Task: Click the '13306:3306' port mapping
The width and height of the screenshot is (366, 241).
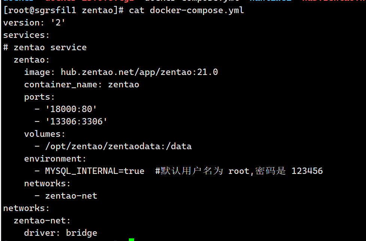Action: point(76,121)
